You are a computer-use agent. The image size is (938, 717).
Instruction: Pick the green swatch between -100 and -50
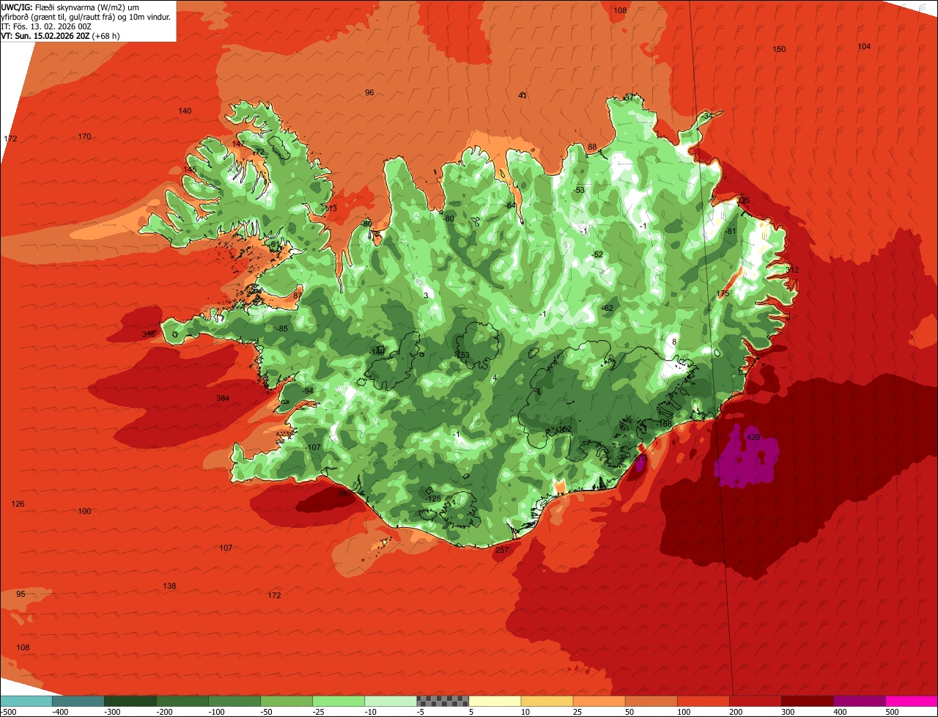tap(234, 701)
